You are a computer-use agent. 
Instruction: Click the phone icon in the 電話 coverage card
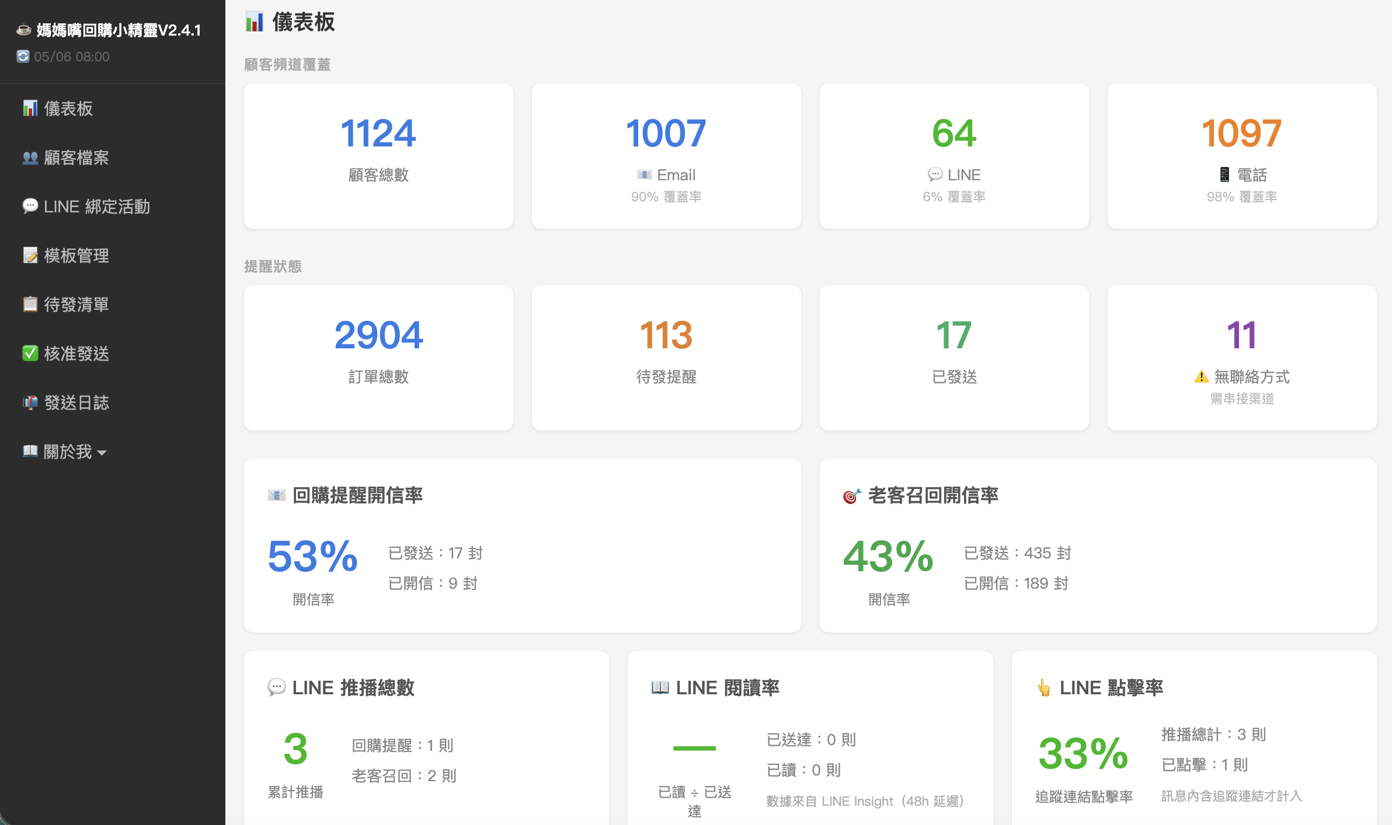[1224, 174]
